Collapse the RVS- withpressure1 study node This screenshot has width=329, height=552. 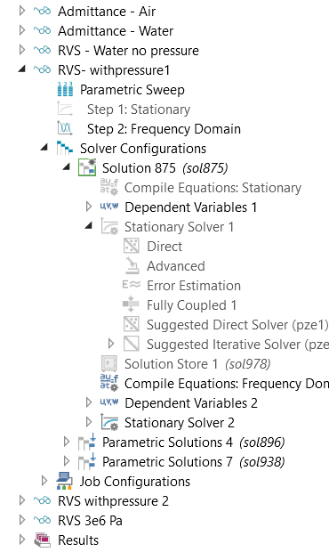click(22, 69)
